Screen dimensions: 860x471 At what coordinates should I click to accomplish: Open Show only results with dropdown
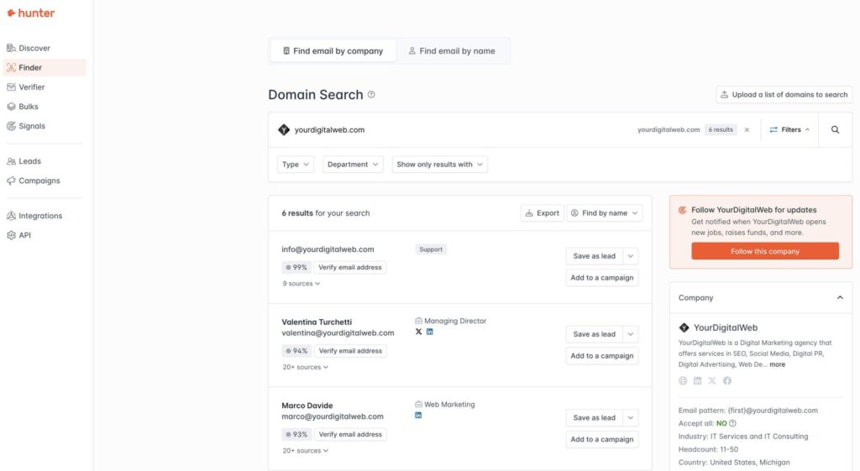(439, 165)
